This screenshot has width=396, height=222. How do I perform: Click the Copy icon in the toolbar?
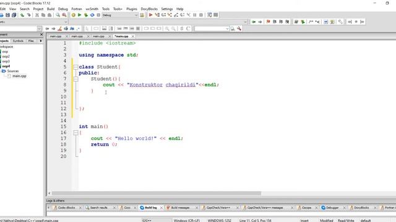(43, 15)
